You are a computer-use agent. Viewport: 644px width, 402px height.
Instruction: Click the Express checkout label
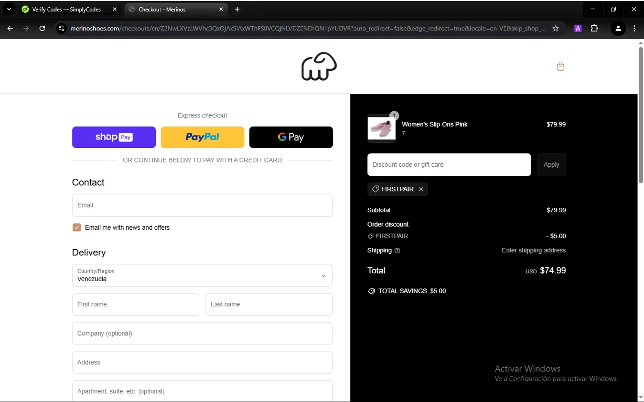click(x=202, y=116)
